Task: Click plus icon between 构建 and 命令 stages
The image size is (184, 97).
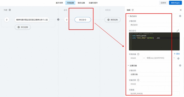Action: [x=58, y=20]
